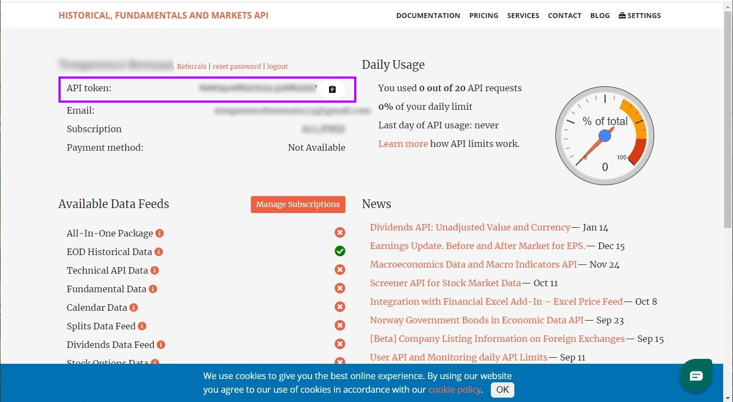Toggle the Calendar Data subscription status
733x402 pixels.
tap(339, 306)
